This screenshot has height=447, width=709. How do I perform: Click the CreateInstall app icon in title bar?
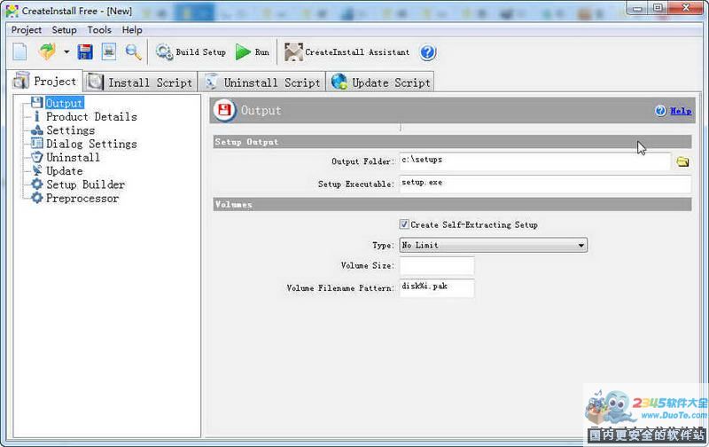(12, 11)
